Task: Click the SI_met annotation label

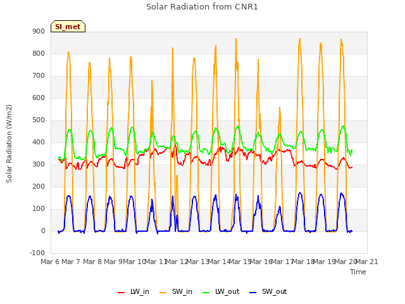Action: click(68, 27)
